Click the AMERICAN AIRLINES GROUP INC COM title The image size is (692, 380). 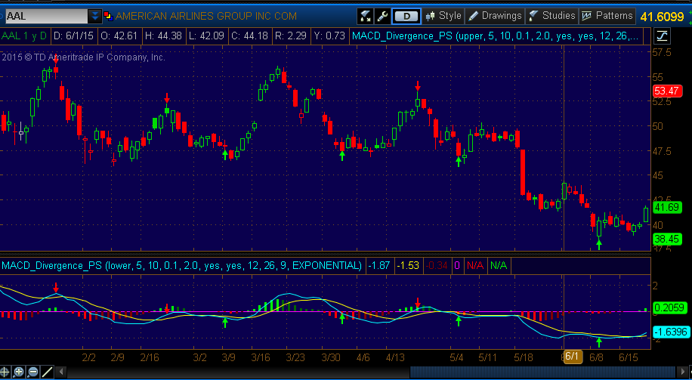206,17
